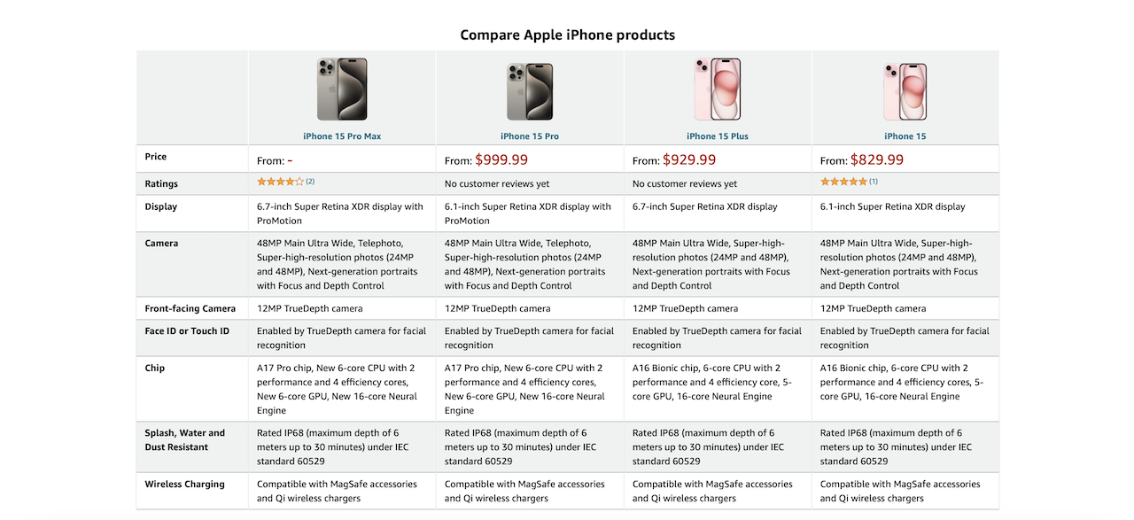
Task: Click the iPhone 15 Pro Max product image
Action: [x=342, y=89]
